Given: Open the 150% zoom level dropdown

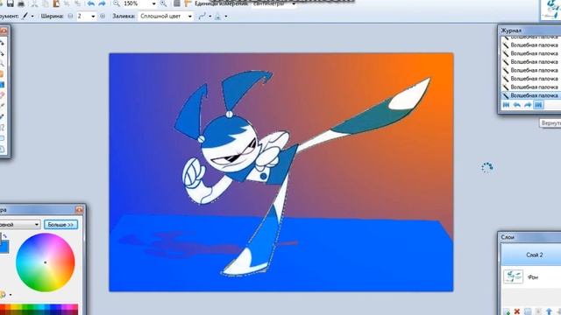Looking at the screenshot, I should [x=154, y=3].
